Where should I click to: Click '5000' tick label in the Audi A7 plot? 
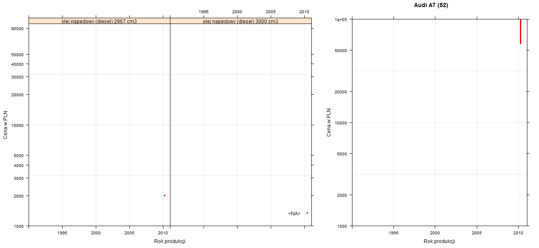pos(342,154)
